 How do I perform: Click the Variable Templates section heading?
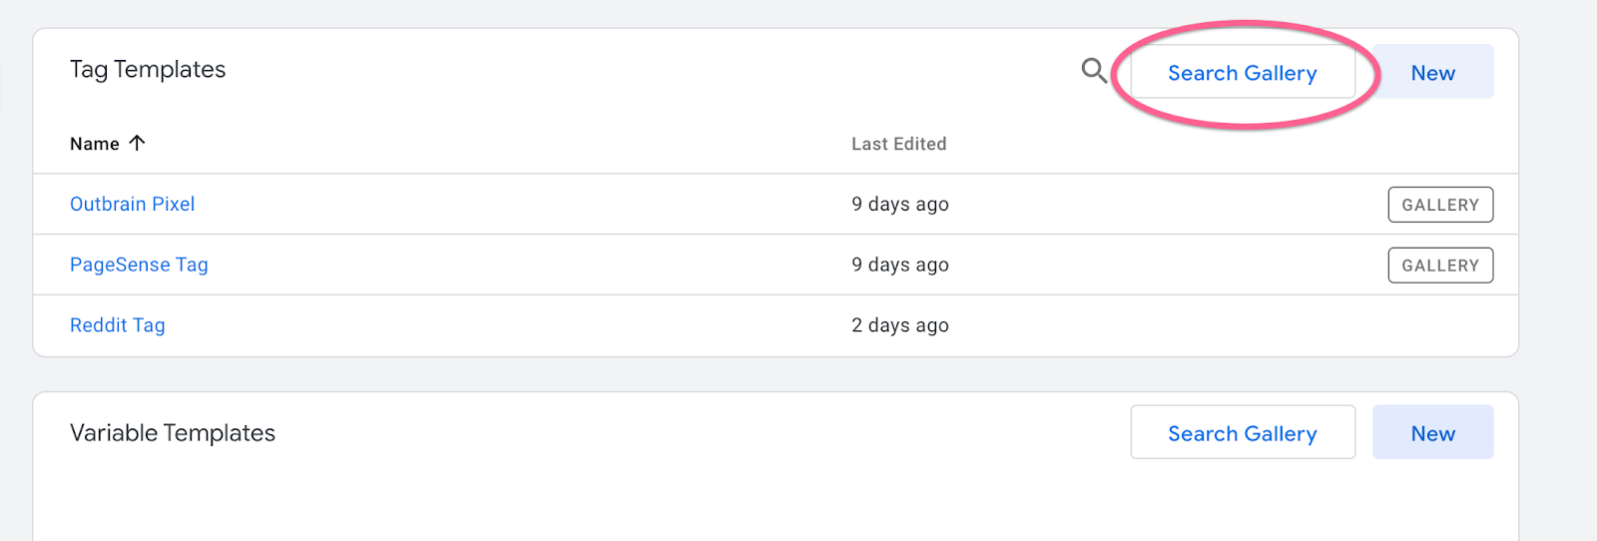pos(173,432)
